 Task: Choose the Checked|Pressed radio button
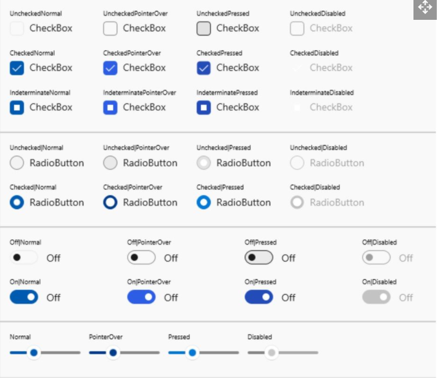click(204, 203)
